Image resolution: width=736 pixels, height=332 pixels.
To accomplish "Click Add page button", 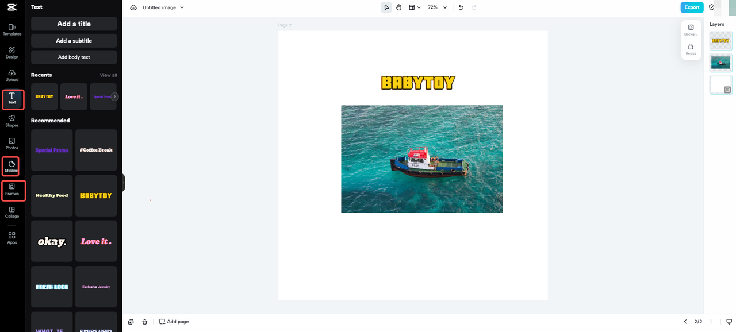I will pos(174,322).
